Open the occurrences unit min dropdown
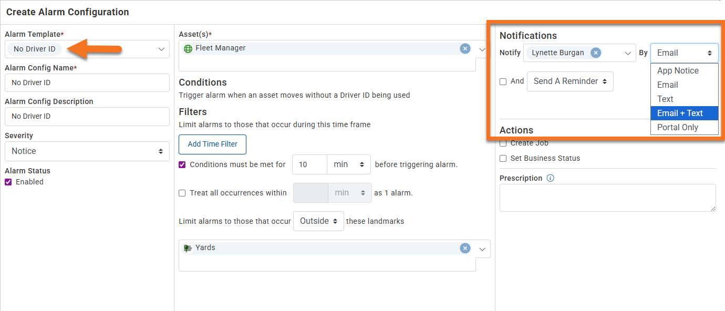Viewport: 725px width, 311px height. coord(350,193)
